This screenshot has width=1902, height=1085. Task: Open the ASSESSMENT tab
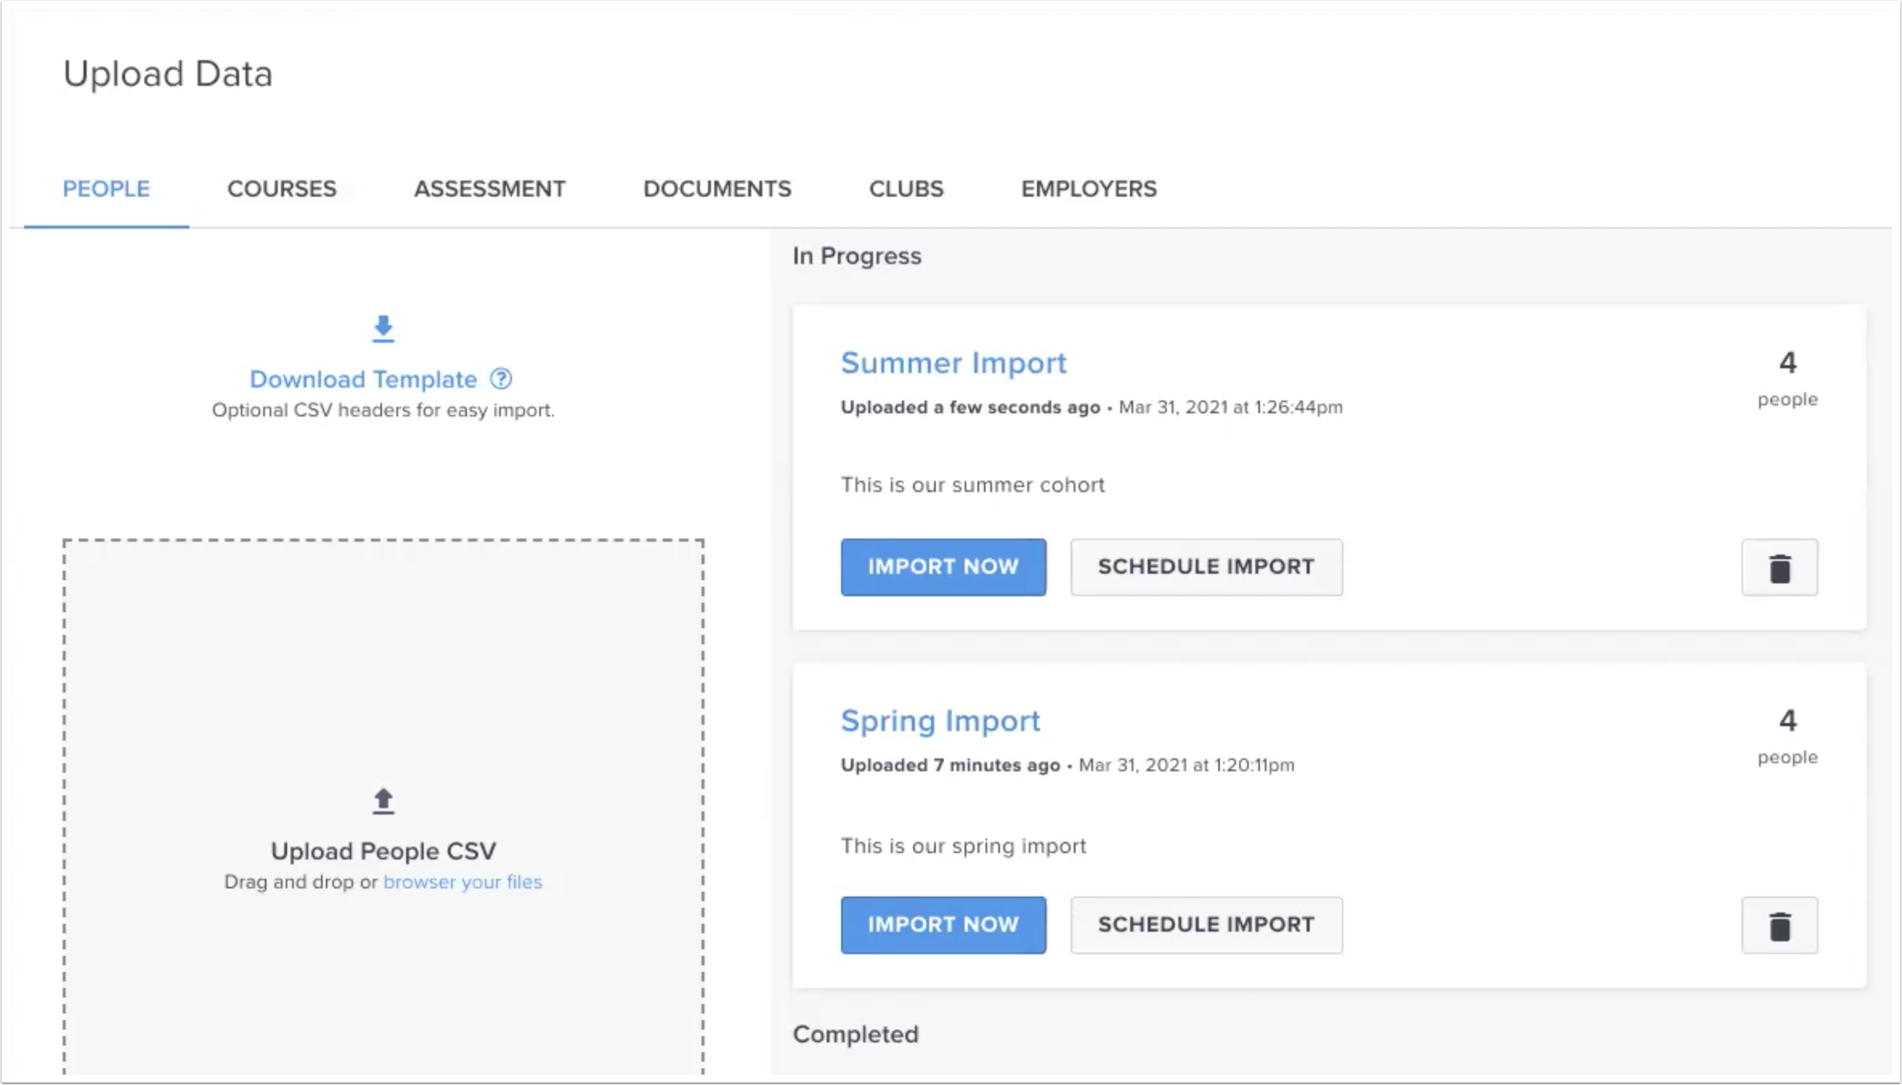click(x=489, y=189)
